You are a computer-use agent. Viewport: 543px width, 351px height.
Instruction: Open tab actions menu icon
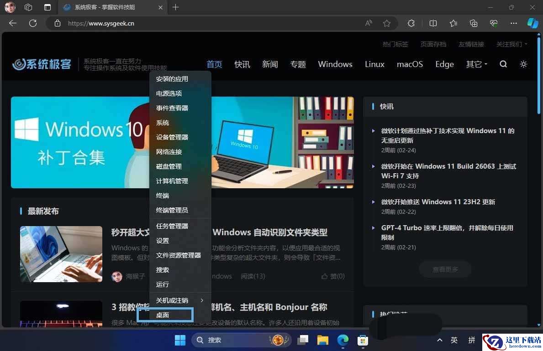(x=47, y=7)
